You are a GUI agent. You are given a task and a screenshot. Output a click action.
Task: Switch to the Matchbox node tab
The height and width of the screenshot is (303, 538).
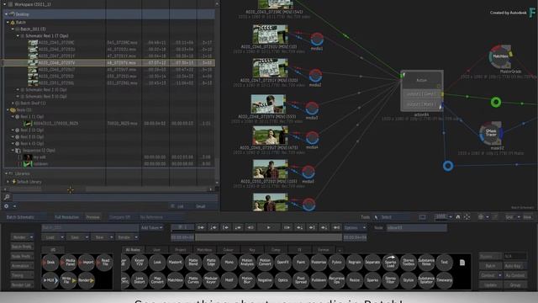[x=204, y=250]
